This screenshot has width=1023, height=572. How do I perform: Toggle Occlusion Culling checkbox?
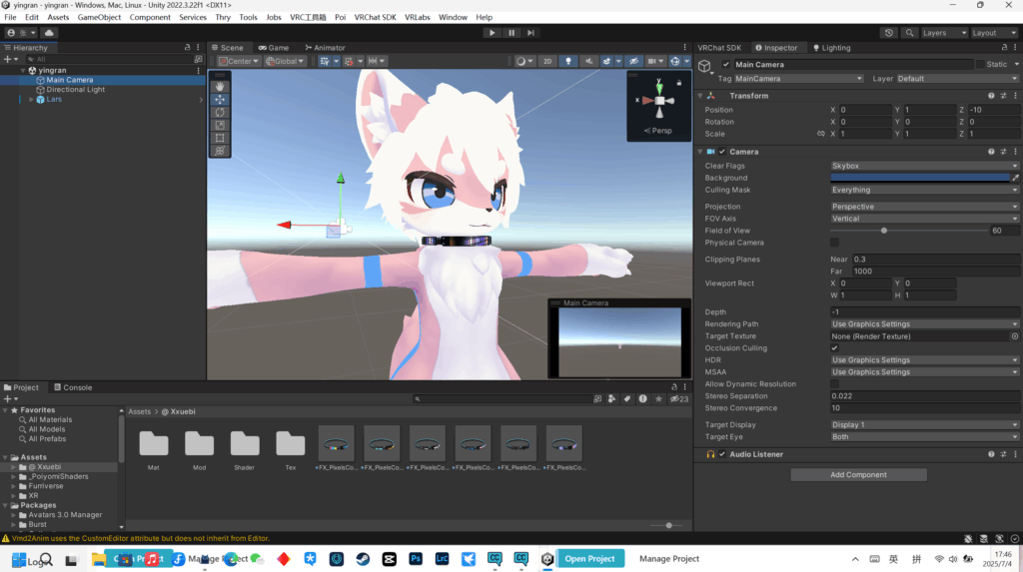pos(834,348)
